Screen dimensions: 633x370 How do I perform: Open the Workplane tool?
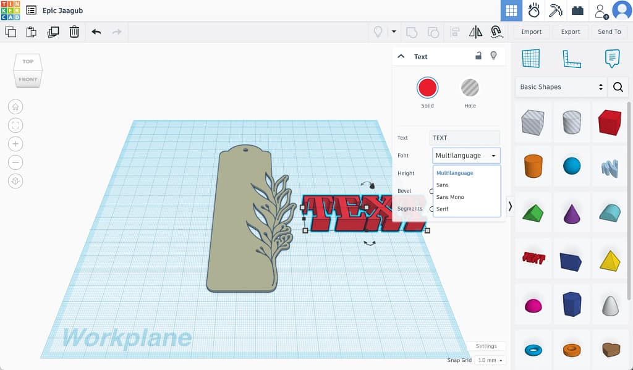(531, 59)
